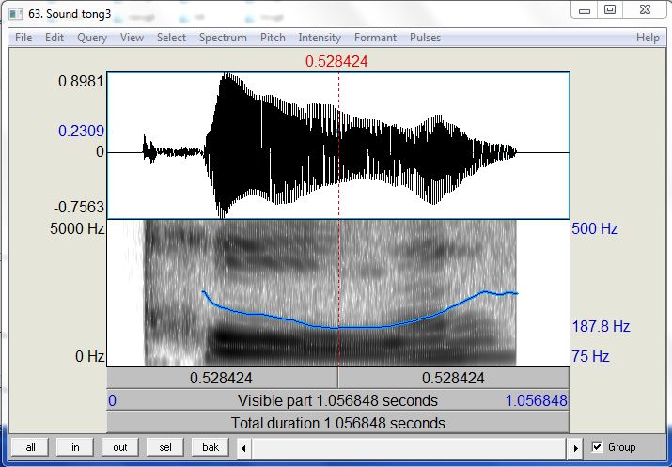The height and width of the screenshot is (467, 672).
Task: Open the Select menu
Action: point(171,38)
